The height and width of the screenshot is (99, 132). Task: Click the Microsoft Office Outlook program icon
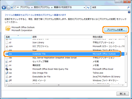click(x=8, y=29)
